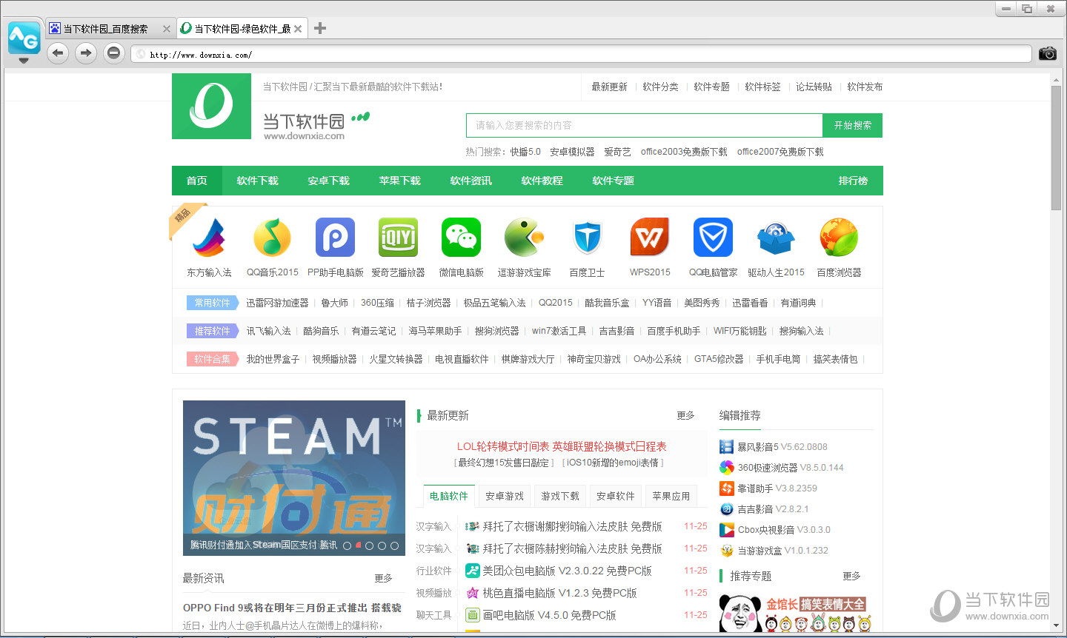This screenshot has width=1067, height=638.
Task: Open the 逗游游戏宝库 app icon
Action: coord(524,238)
